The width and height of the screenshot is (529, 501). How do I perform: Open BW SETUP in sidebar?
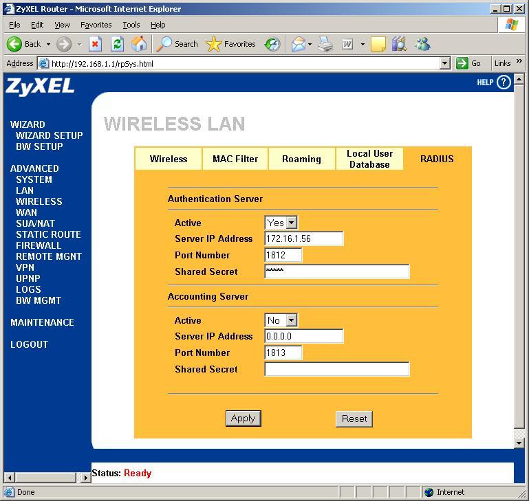(x=39, y=146)
